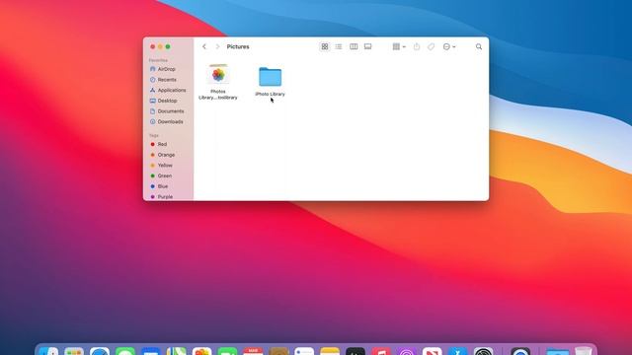Select the iPhoto Library folder

[270, 77]
